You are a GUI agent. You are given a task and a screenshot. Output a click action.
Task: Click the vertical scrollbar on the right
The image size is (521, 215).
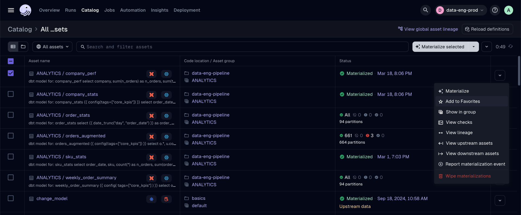(x=519, y=71)
